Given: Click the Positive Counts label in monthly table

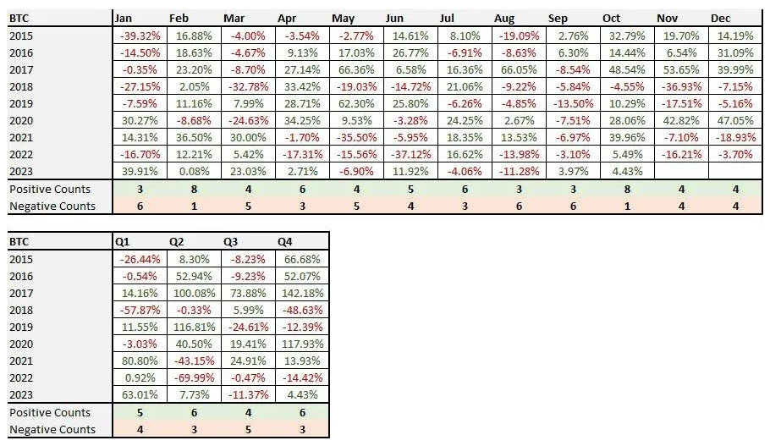Looking at the screenshot, I should point(50,189).
